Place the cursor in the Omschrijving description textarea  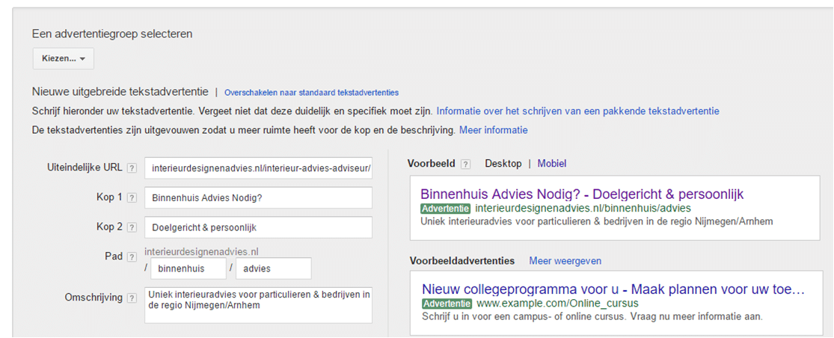tap(258, 305)
